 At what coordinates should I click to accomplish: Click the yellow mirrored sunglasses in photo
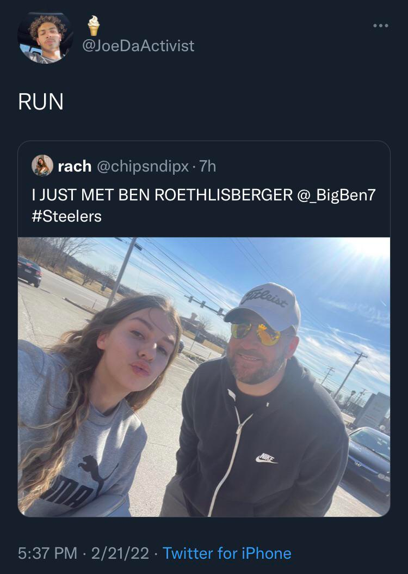click(256, 332)
